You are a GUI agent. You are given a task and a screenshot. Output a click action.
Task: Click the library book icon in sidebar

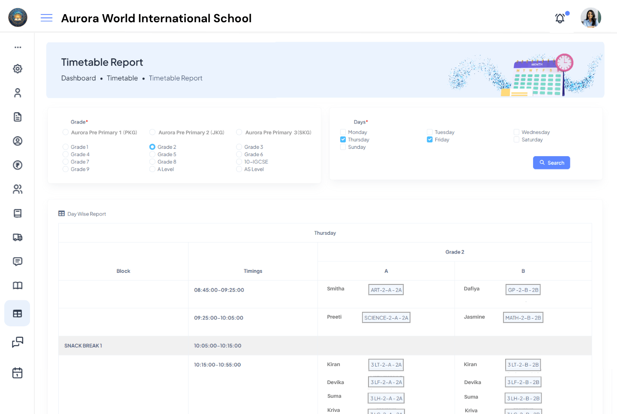(x=17, y=285)
